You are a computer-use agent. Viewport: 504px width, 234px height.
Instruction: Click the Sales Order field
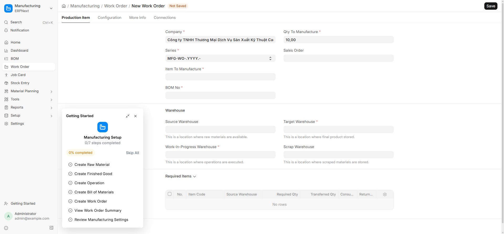[x=339, y=58]
